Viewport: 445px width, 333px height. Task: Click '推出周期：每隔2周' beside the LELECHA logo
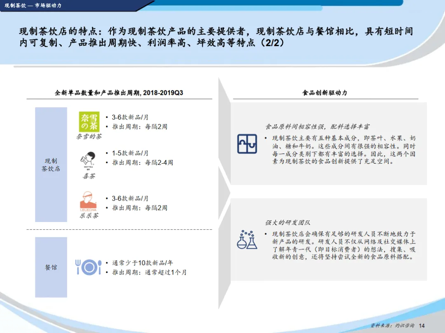click(x=140, y=208)
